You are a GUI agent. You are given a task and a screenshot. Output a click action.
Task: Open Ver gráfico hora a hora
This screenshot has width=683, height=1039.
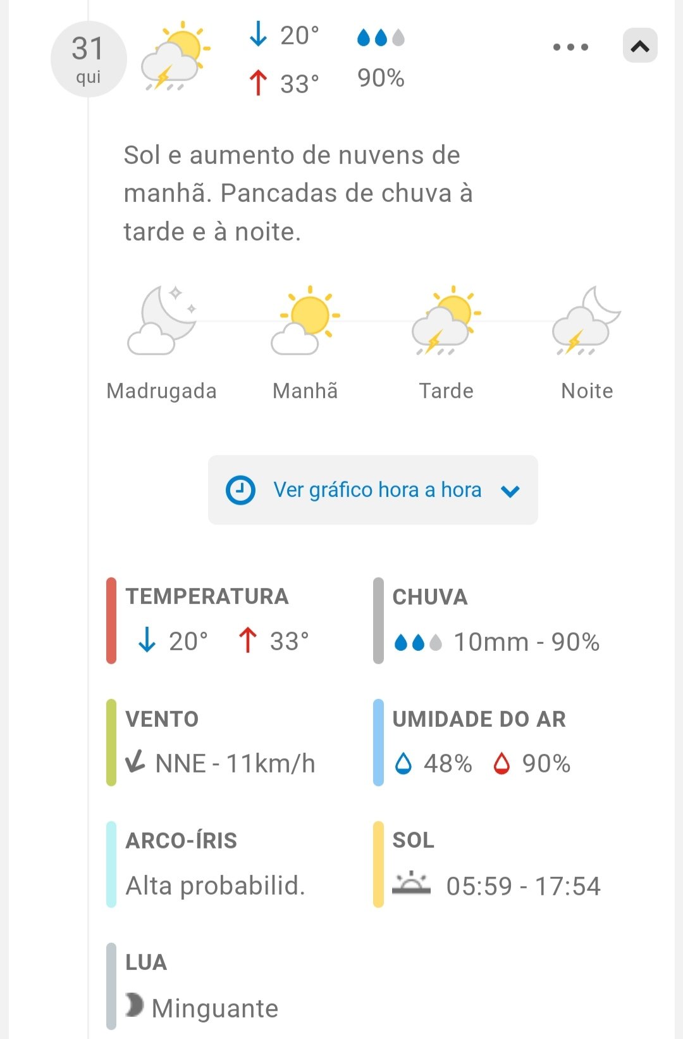tap(377, 490)
